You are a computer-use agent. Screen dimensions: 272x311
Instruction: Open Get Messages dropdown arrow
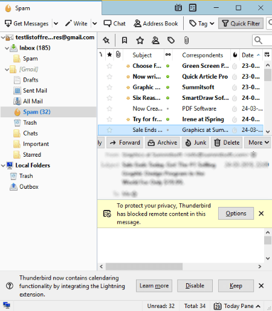coord(56,24)
